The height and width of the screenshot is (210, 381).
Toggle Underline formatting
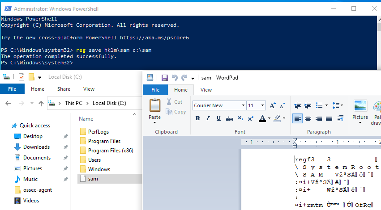click(218, 118)
